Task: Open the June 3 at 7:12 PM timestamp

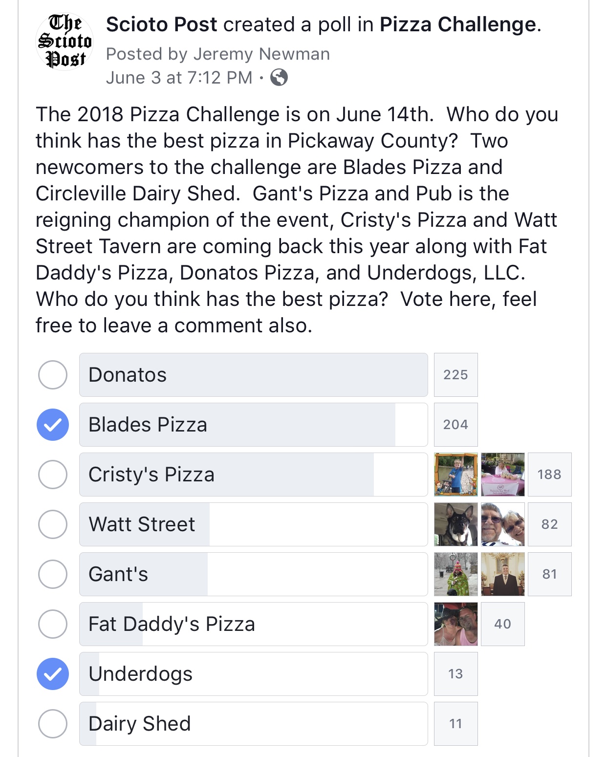Action: pyautogui.click(x=179, y=77)
